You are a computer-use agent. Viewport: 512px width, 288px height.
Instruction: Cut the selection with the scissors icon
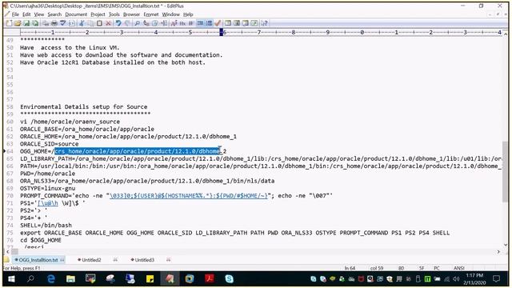point(82,23)
